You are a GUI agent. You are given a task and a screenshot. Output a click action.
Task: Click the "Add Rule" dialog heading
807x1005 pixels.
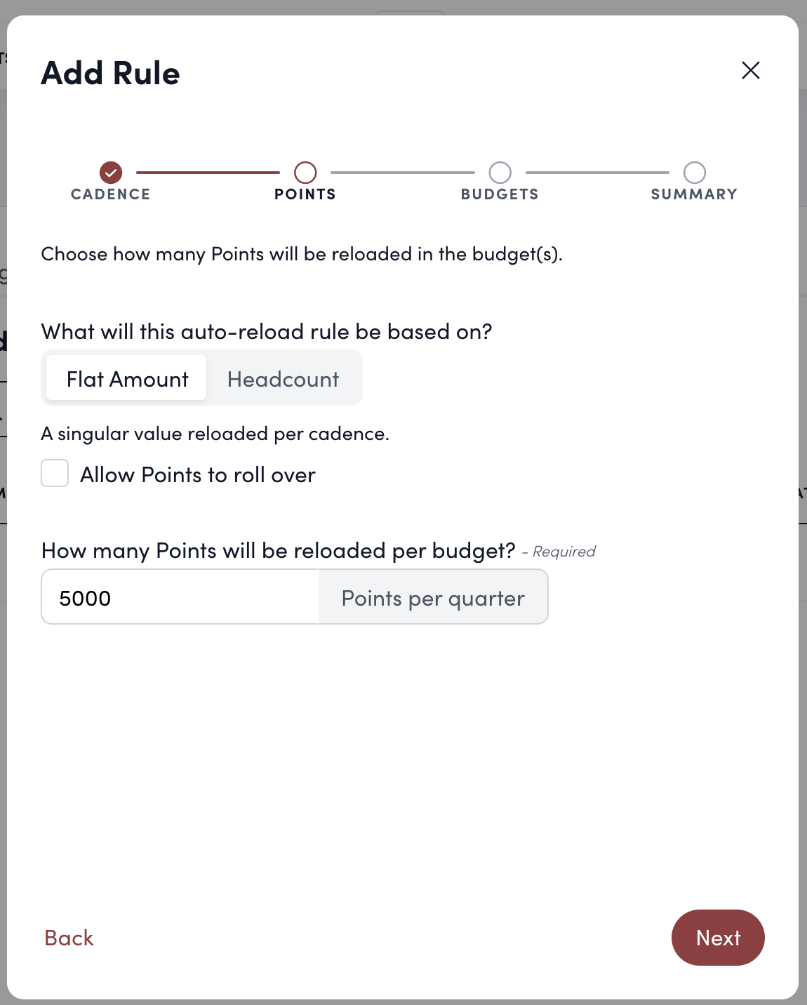coord(111,73)
